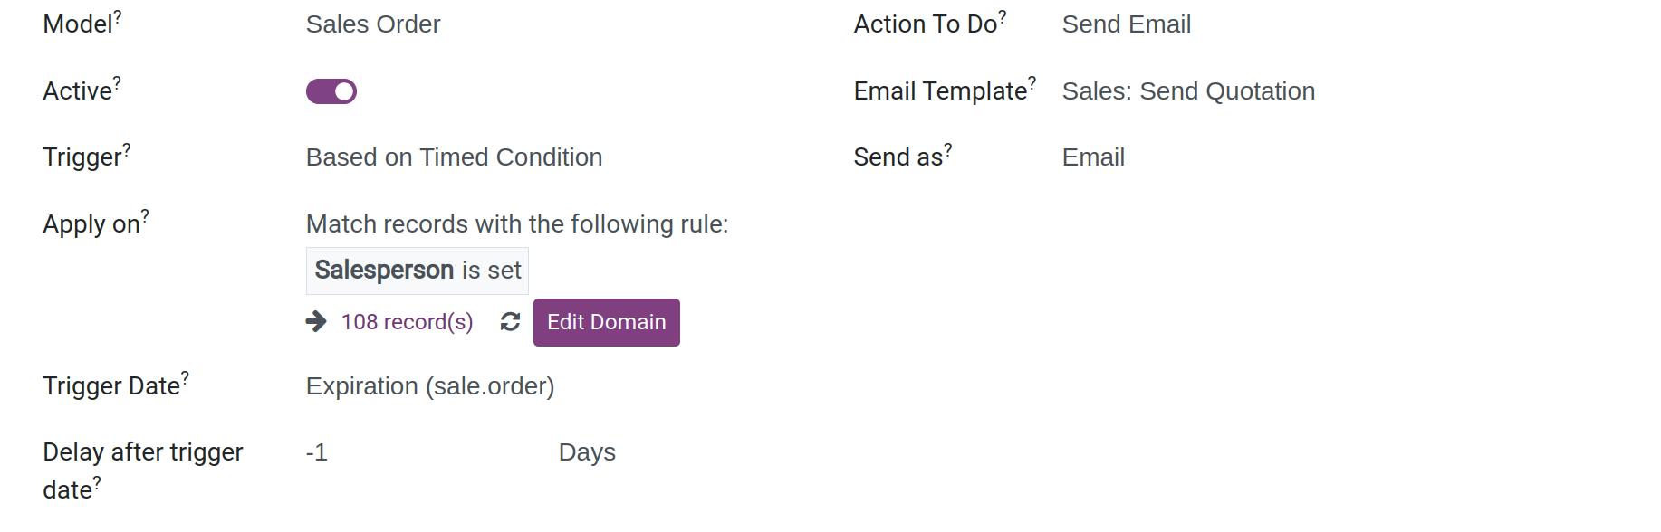Open the Days delay unit selector

pyautogui.click(x=587, y=452)
